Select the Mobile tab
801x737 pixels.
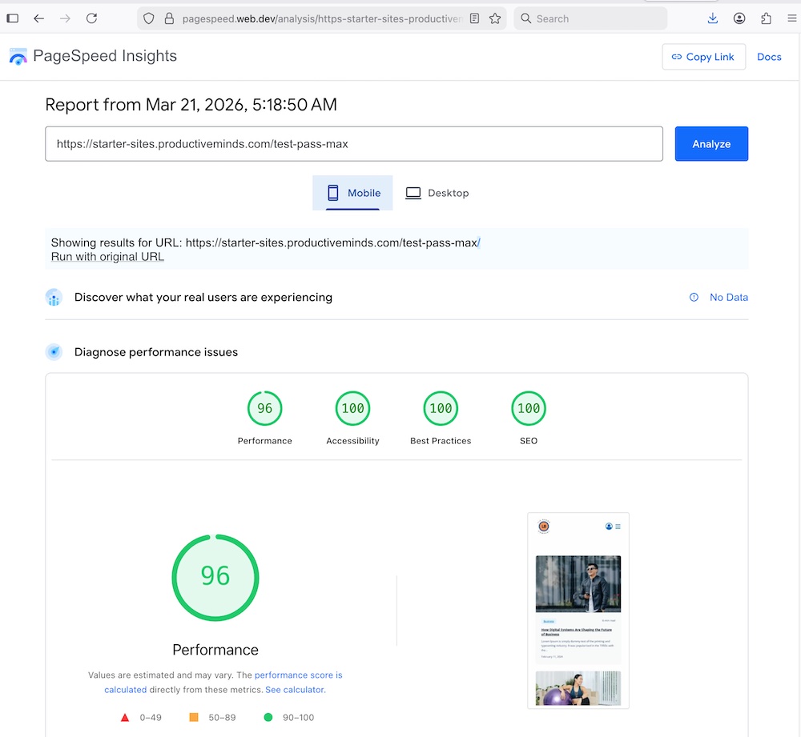tap(353, 193)
